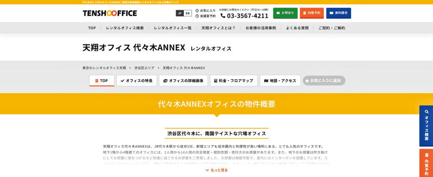Click the TENSHO OFFICE logo
The height and width of the screenshot is (177, 433).
[x=110, y=13]
